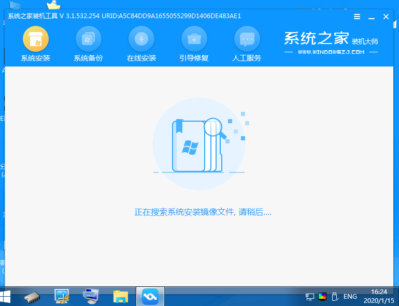Click the USB device tray icon

[335, 297]
